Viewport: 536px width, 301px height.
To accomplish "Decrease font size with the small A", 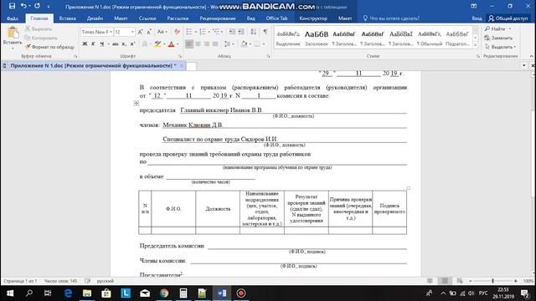I will [149, 32].
